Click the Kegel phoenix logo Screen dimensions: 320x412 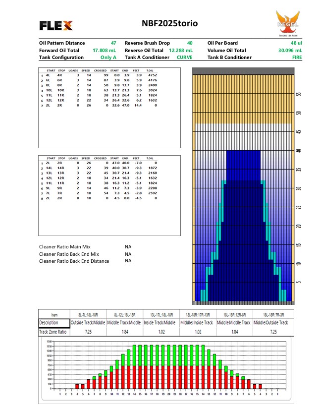point(287,21)
